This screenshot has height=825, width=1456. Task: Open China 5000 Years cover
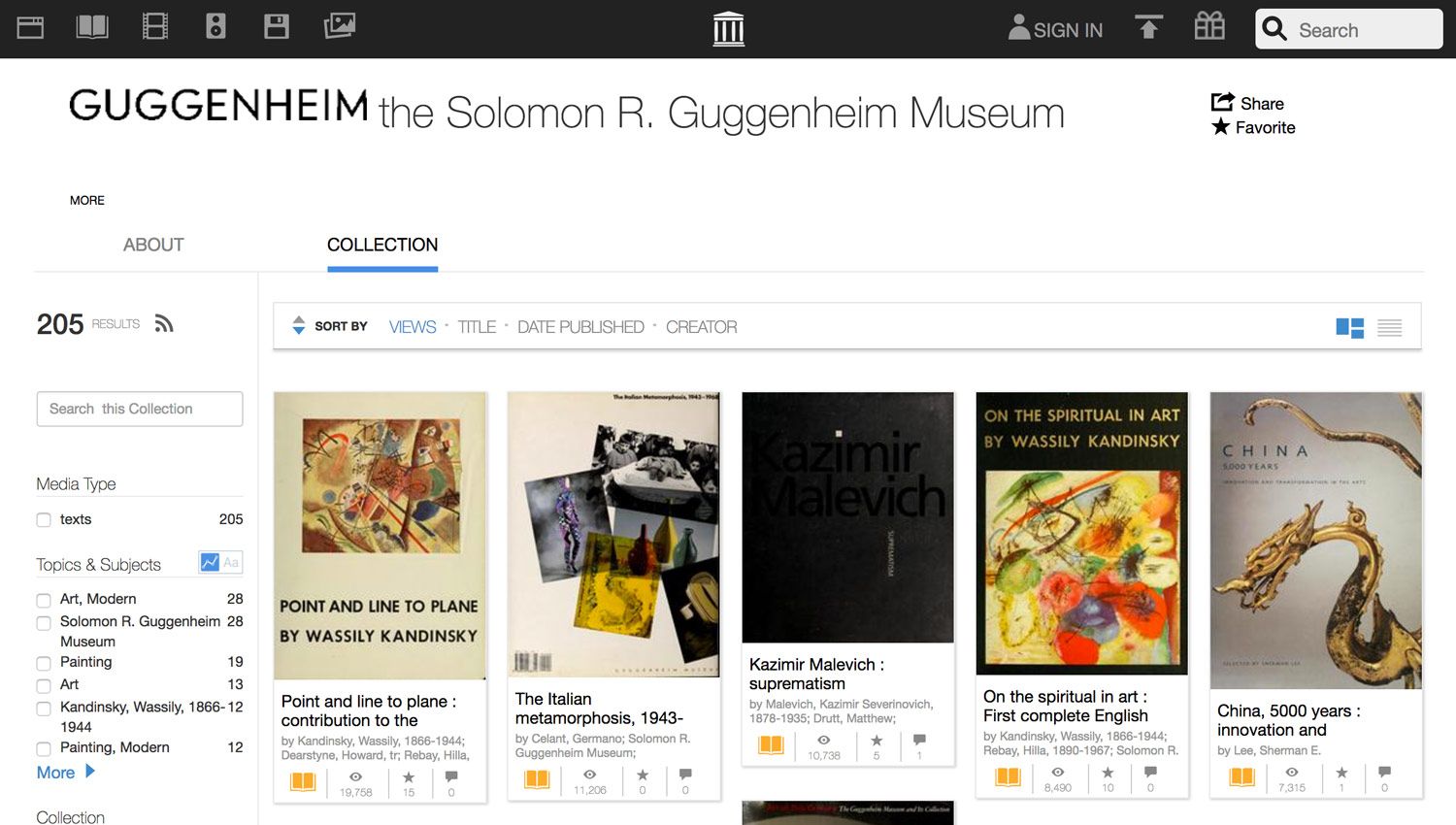[x=1316, y=541]
